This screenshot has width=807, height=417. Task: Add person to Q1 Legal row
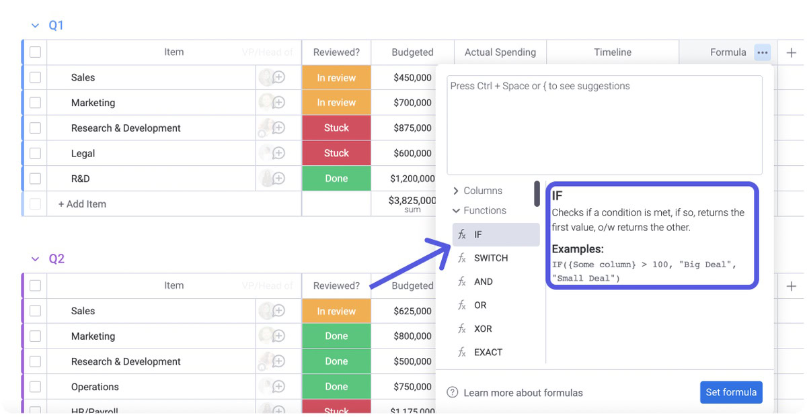pyautogui.click(x=278, y=154)
